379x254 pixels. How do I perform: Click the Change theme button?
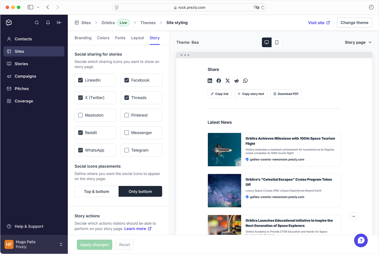click(x=354, y=23)
